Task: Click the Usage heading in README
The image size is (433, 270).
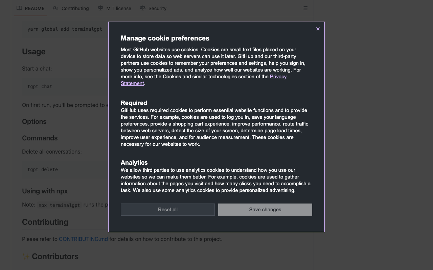Action: (33, 52)
